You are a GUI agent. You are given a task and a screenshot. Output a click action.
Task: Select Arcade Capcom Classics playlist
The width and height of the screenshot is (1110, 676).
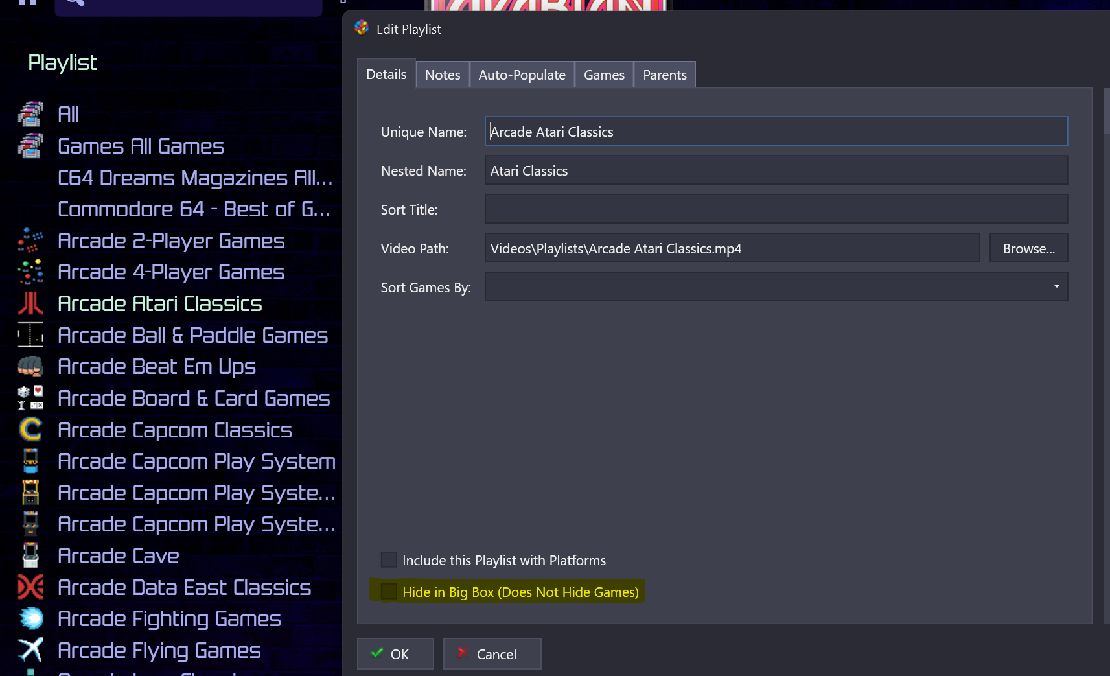coord(175,430)
